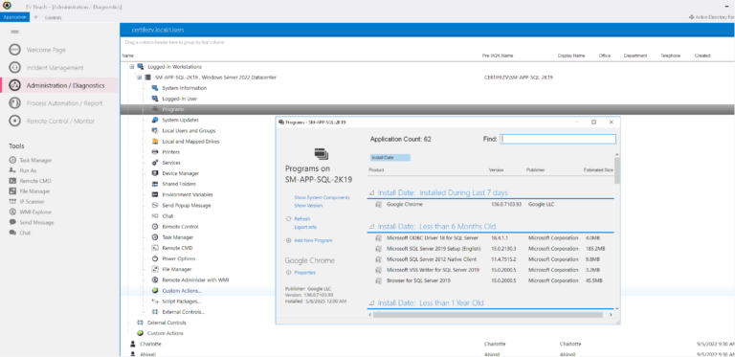The width and height of the screenshot is (735, 357).
Task: Sort by Product column header
Action: (376, 169)
